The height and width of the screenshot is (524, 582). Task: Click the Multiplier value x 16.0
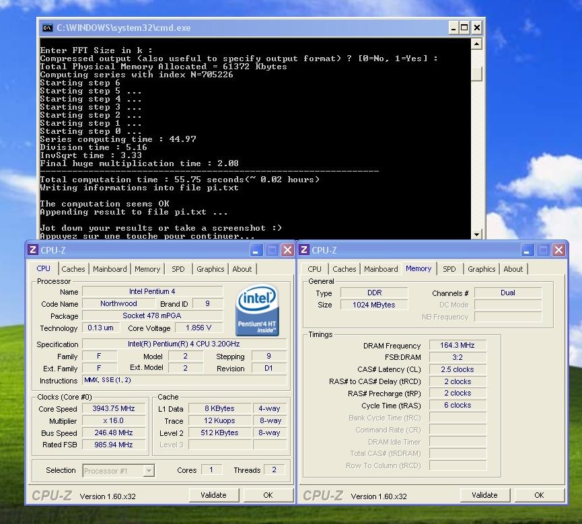[114, 421]
